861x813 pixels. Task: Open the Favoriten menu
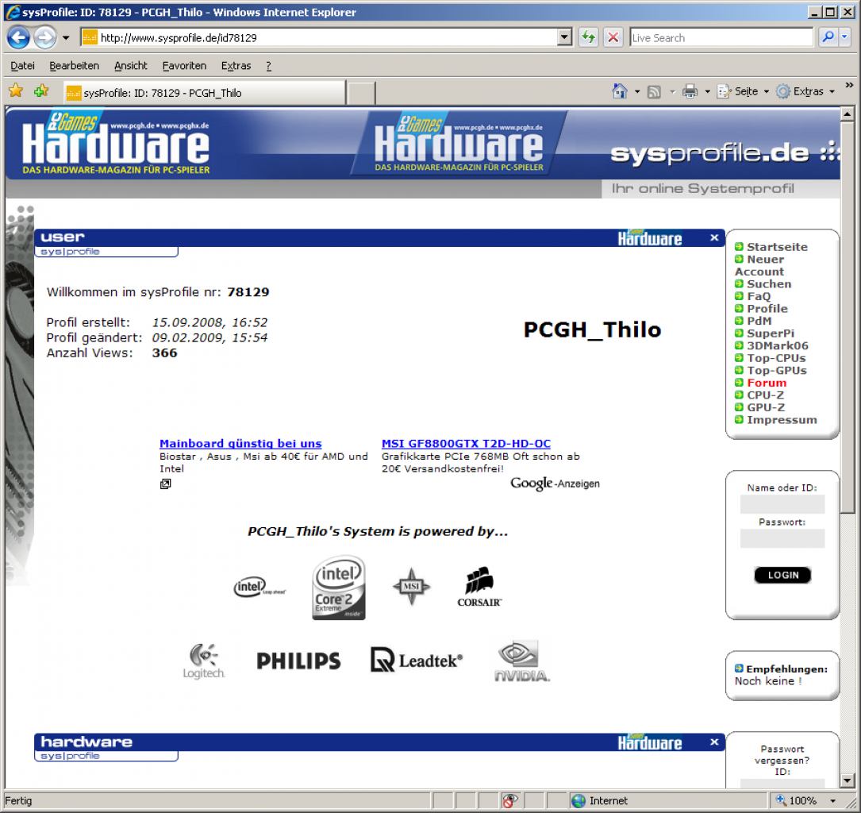pos(184,66)
